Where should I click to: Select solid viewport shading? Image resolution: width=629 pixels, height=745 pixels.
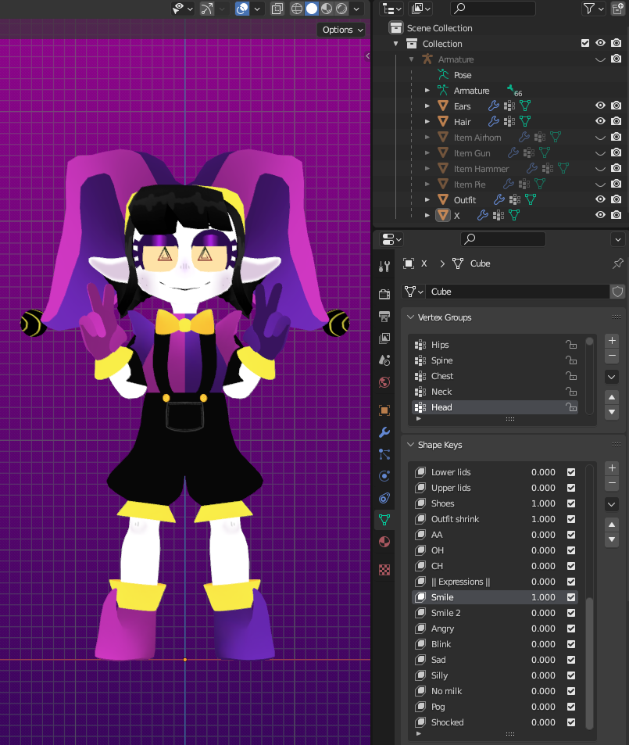[312, 9]
